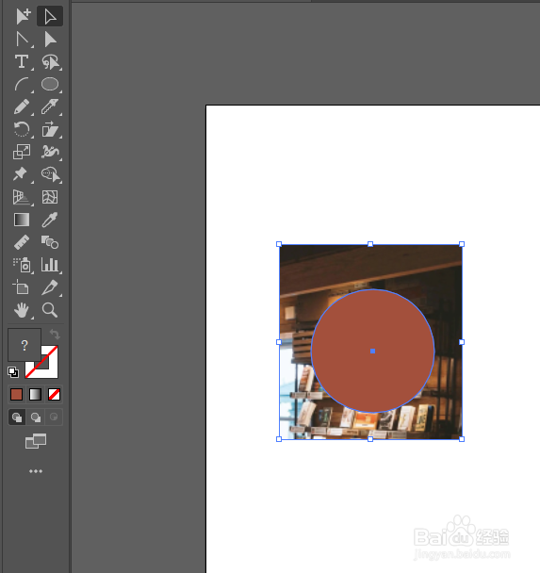The image size is (540, 573).
Task: Select the Ellipse tool
Action: pyautogui.click(x=50, y=84)
